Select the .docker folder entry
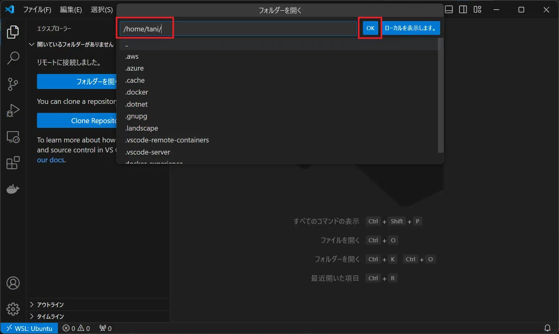Image resolution: width=559 pixels, height=334 pixels. point(279,92)
